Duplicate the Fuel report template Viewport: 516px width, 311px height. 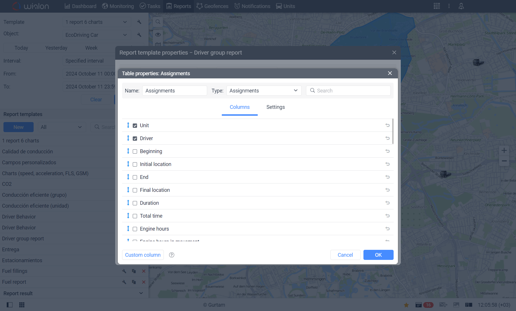click(x=134, y=282)
